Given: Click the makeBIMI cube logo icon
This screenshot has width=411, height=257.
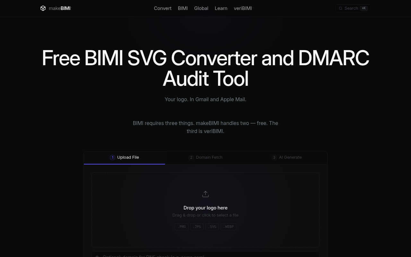Looking at the screenshot, I should click(x=43, y=8).
